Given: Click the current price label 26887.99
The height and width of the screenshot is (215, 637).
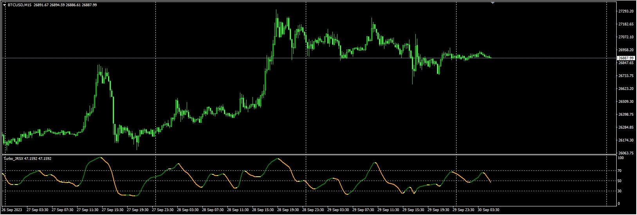Looking at the screenshot, I should [x=626, y=58].
